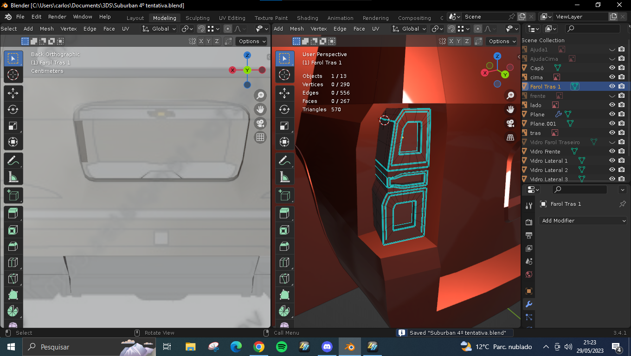Choose the Bevel tool in the User Perspective viewport
The height and width of the screenshot is (356, 631).
[284, 246]
